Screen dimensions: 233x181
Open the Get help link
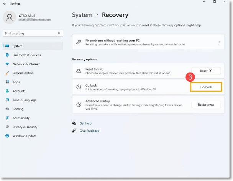(x=85, y=123)
